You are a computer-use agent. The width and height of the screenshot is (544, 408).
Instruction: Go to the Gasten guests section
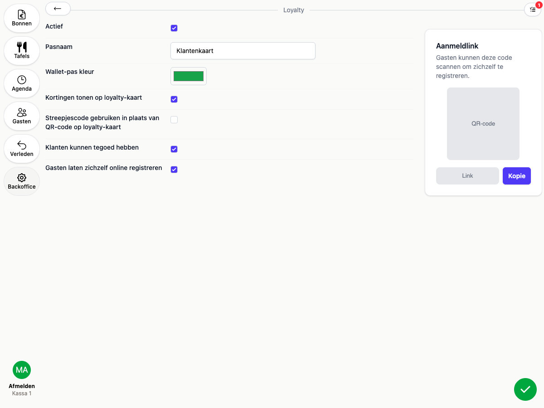point(22,116)
